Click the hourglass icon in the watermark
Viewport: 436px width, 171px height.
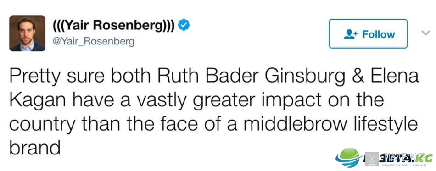tap(371, 159)
